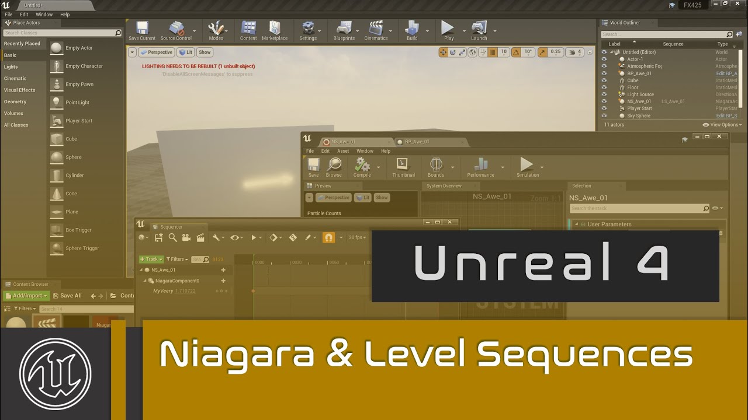This screenshot has width=748, height=420.
Task: Collapse the User Parameters section
Action: 576,224
